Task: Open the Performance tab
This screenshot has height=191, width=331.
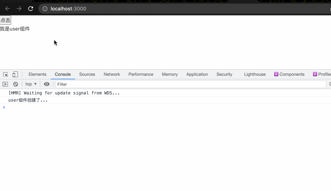Action: click(141, 74)
